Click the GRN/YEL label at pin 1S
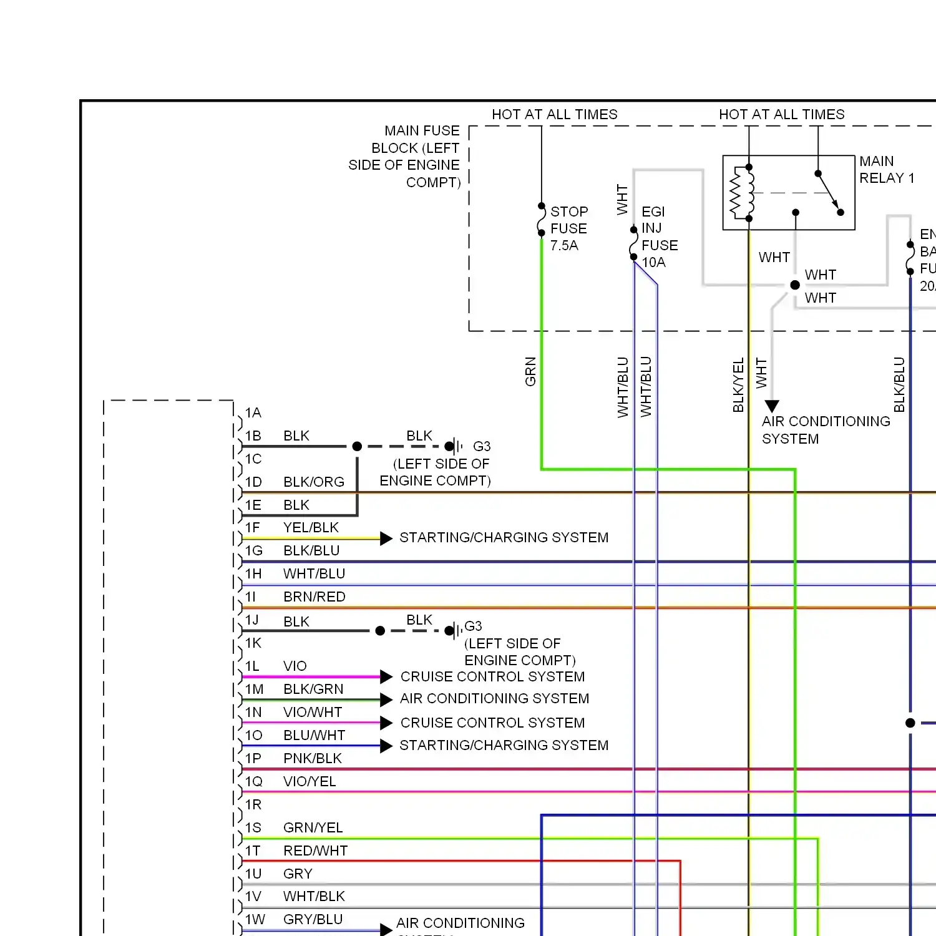The height and width of the screenshot is (936, 936). [x=313, y=827]
